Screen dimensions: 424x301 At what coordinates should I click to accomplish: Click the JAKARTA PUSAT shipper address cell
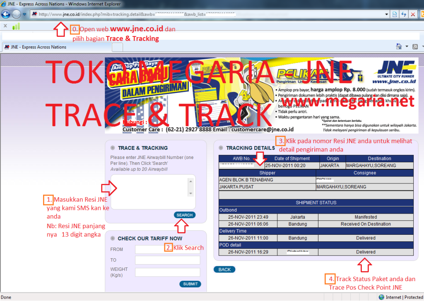coord(267,187)
